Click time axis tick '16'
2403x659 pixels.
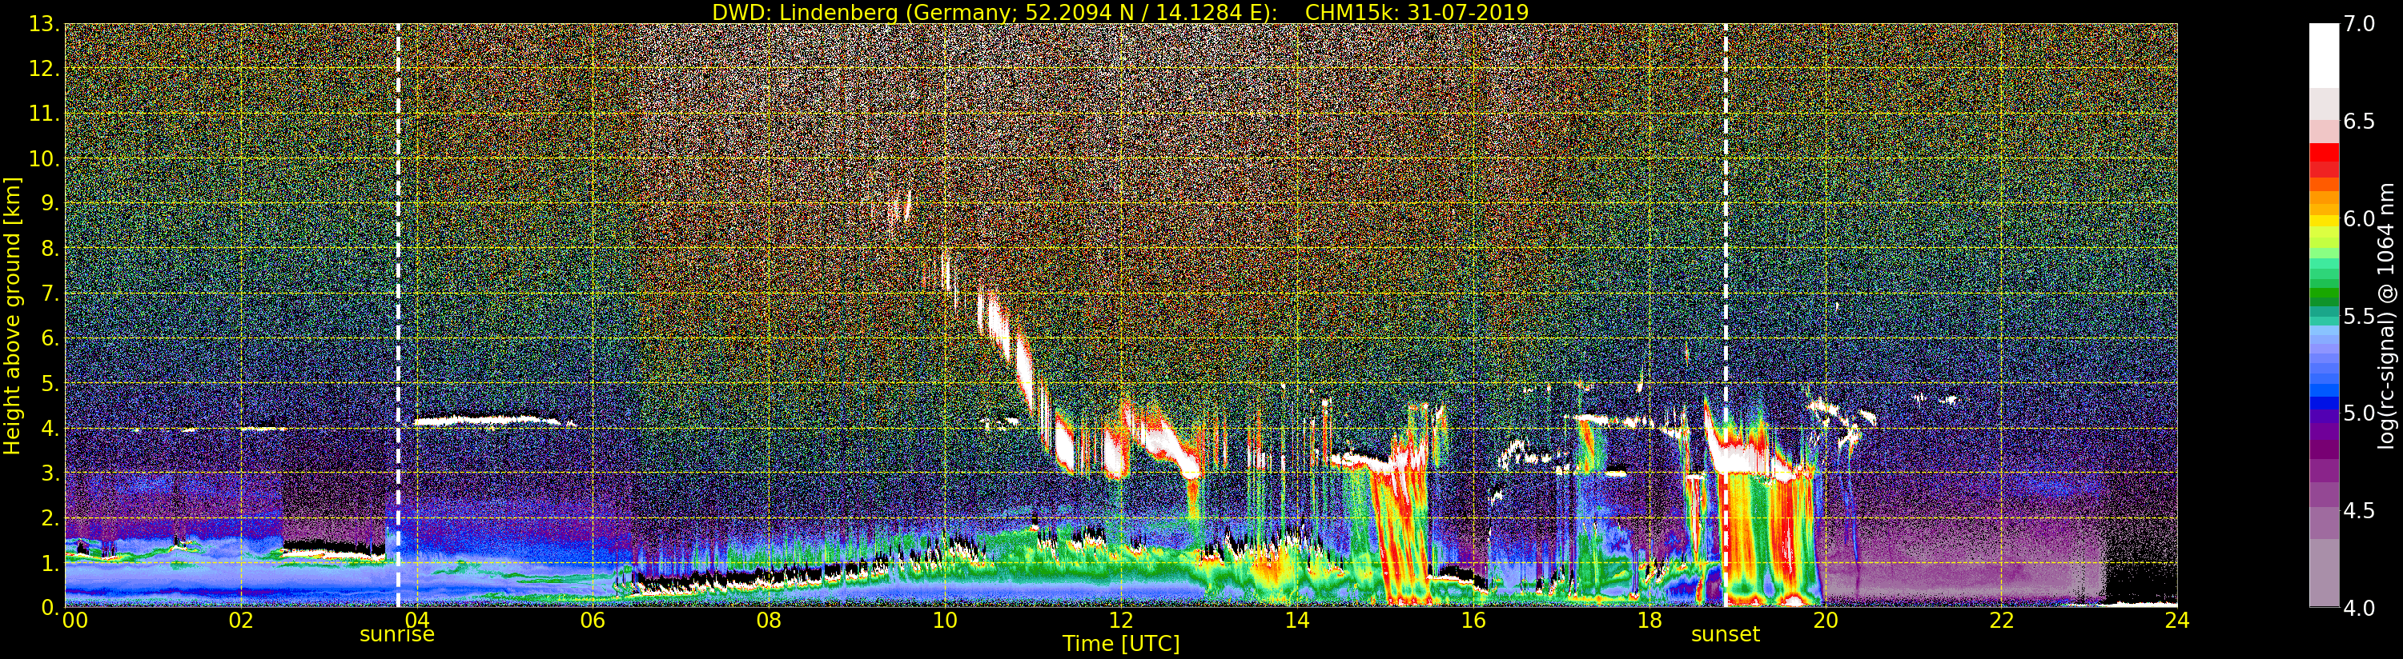click(x=1473, y=620)
